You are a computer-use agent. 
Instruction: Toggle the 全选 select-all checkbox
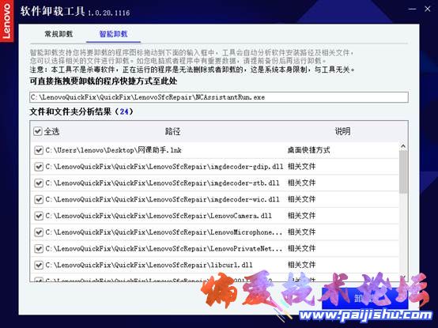38,131
